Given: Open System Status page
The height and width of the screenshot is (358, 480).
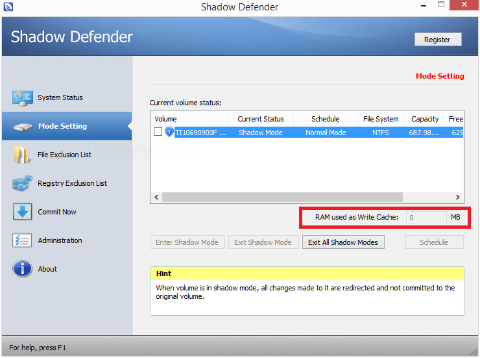Looking at the screenshot, I should click(60, 97).
